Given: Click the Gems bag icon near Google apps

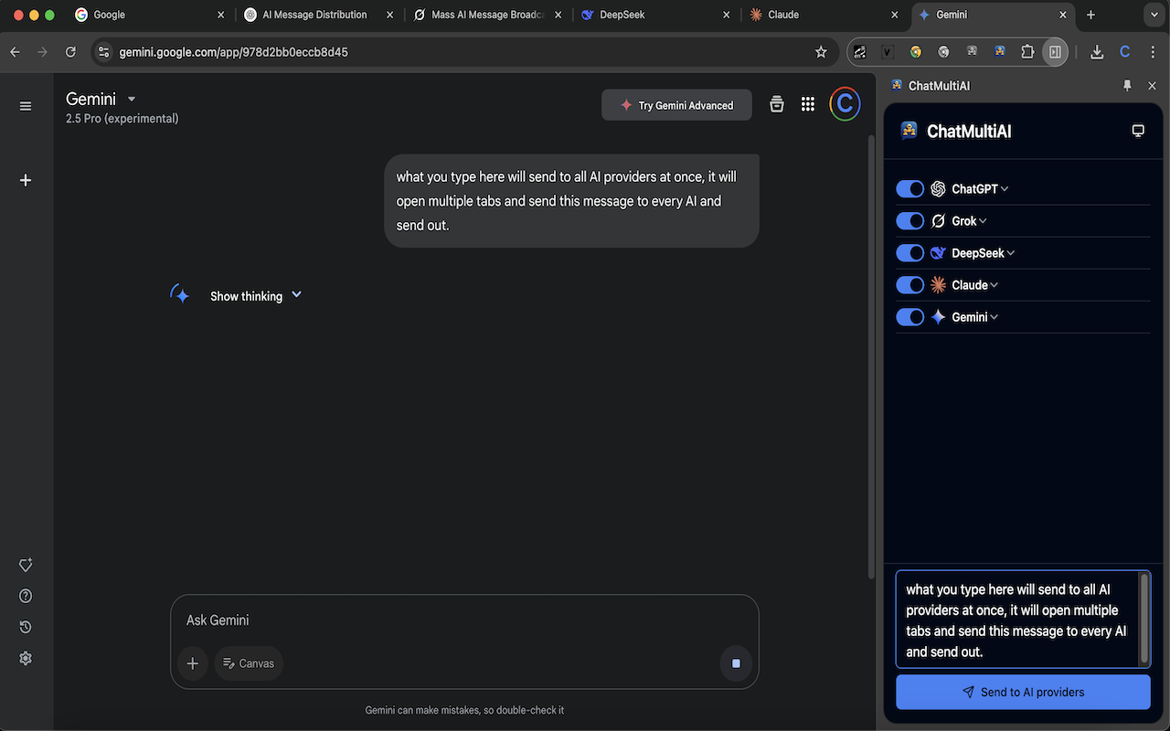Looking at the screenshot, I should point(776,104).
